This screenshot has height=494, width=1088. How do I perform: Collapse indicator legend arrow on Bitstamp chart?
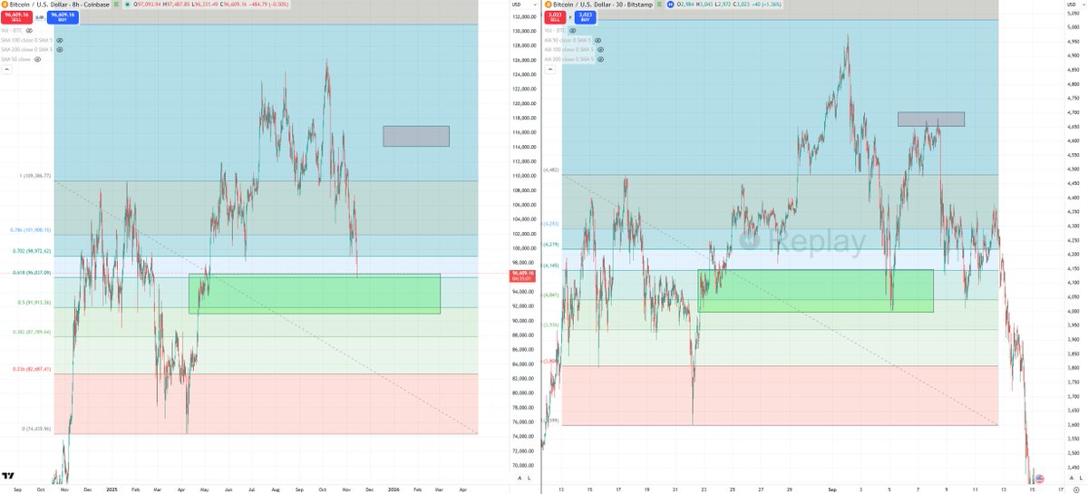click(x=549, y=69)
